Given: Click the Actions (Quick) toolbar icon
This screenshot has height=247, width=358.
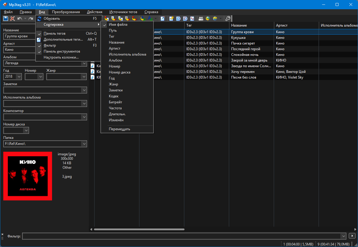Looking at the screenshot, I should 150,19.
